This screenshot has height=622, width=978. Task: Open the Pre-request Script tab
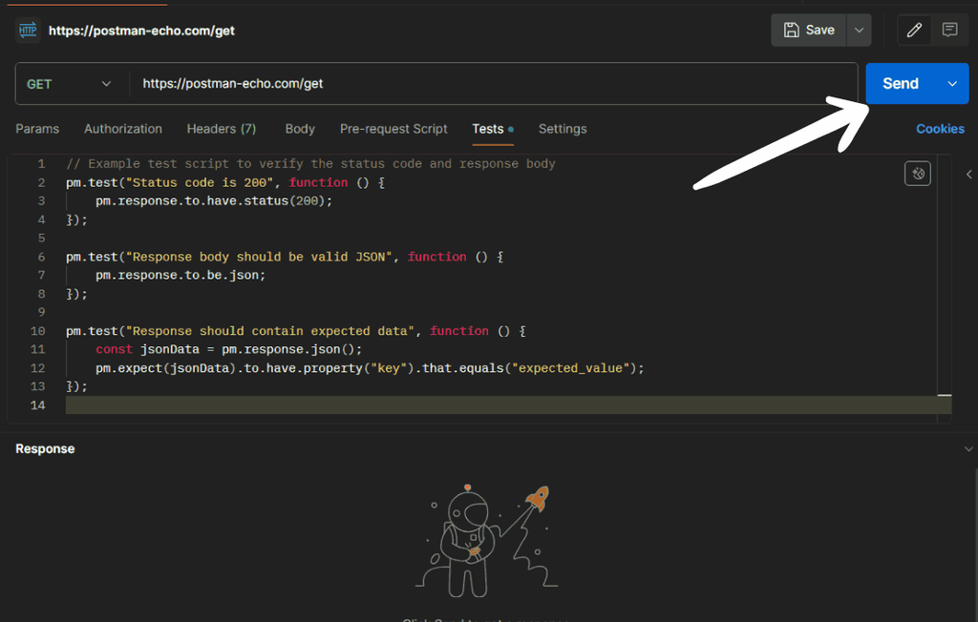[393, 129]
